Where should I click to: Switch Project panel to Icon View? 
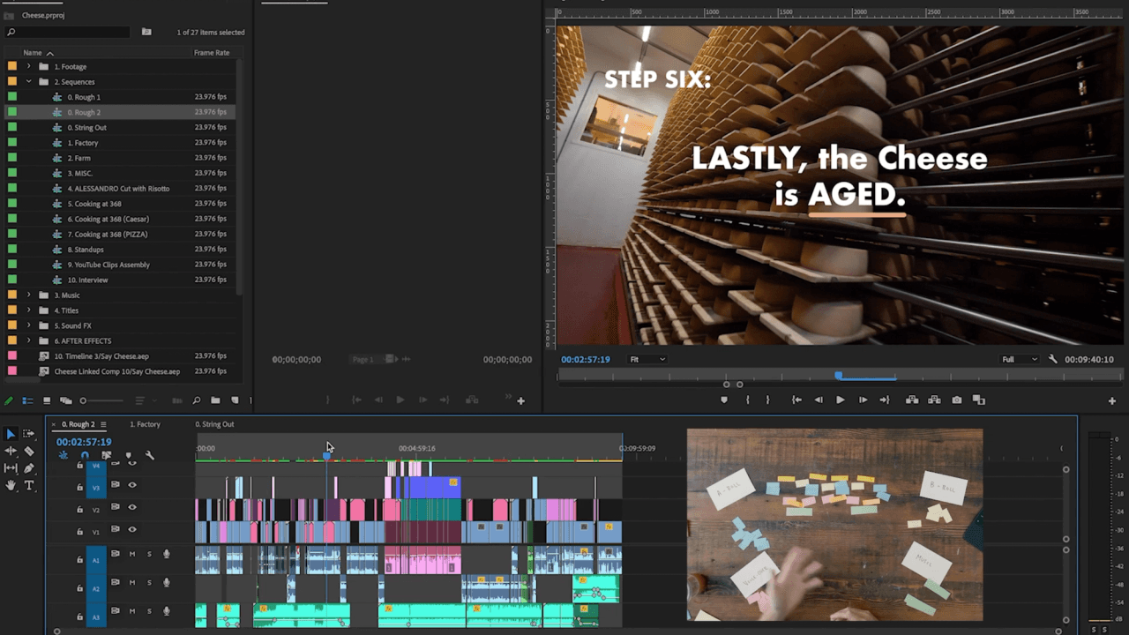click(47, 400)
